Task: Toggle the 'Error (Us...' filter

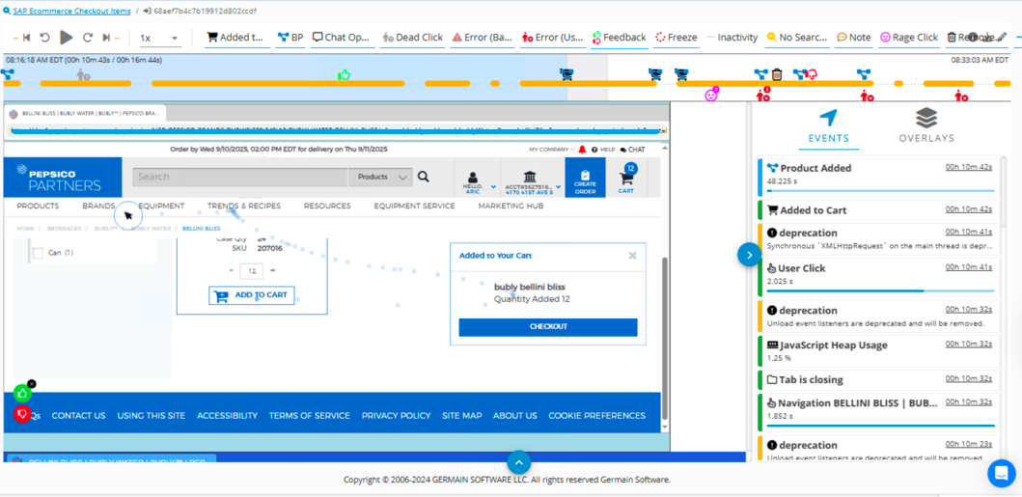Action: point(553,38)
